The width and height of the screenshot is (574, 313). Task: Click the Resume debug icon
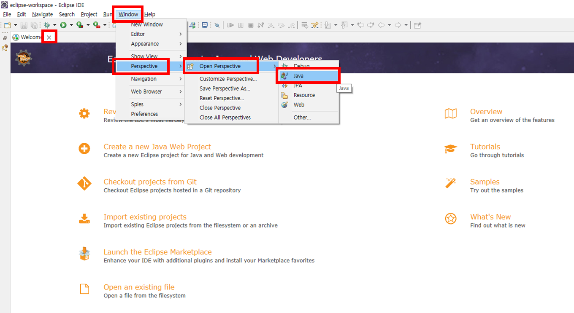pos(230,25)
